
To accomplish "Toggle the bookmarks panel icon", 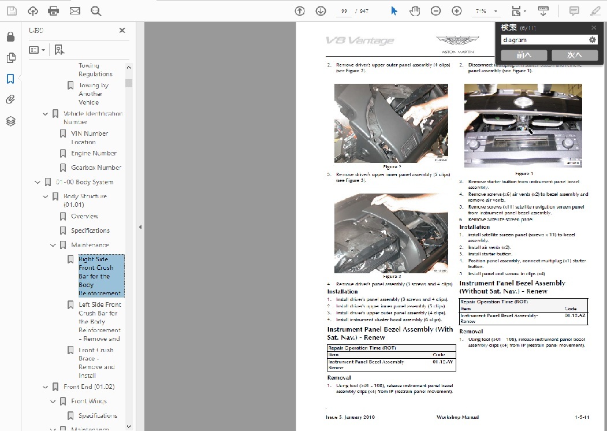I will coord(10,79).
